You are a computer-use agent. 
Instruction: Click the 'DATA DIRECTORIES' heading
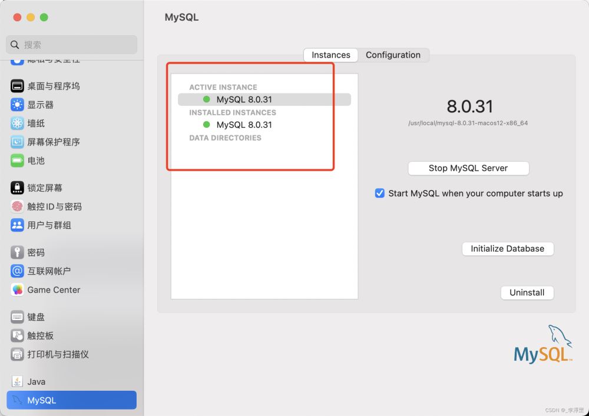[x=225, y=138]
